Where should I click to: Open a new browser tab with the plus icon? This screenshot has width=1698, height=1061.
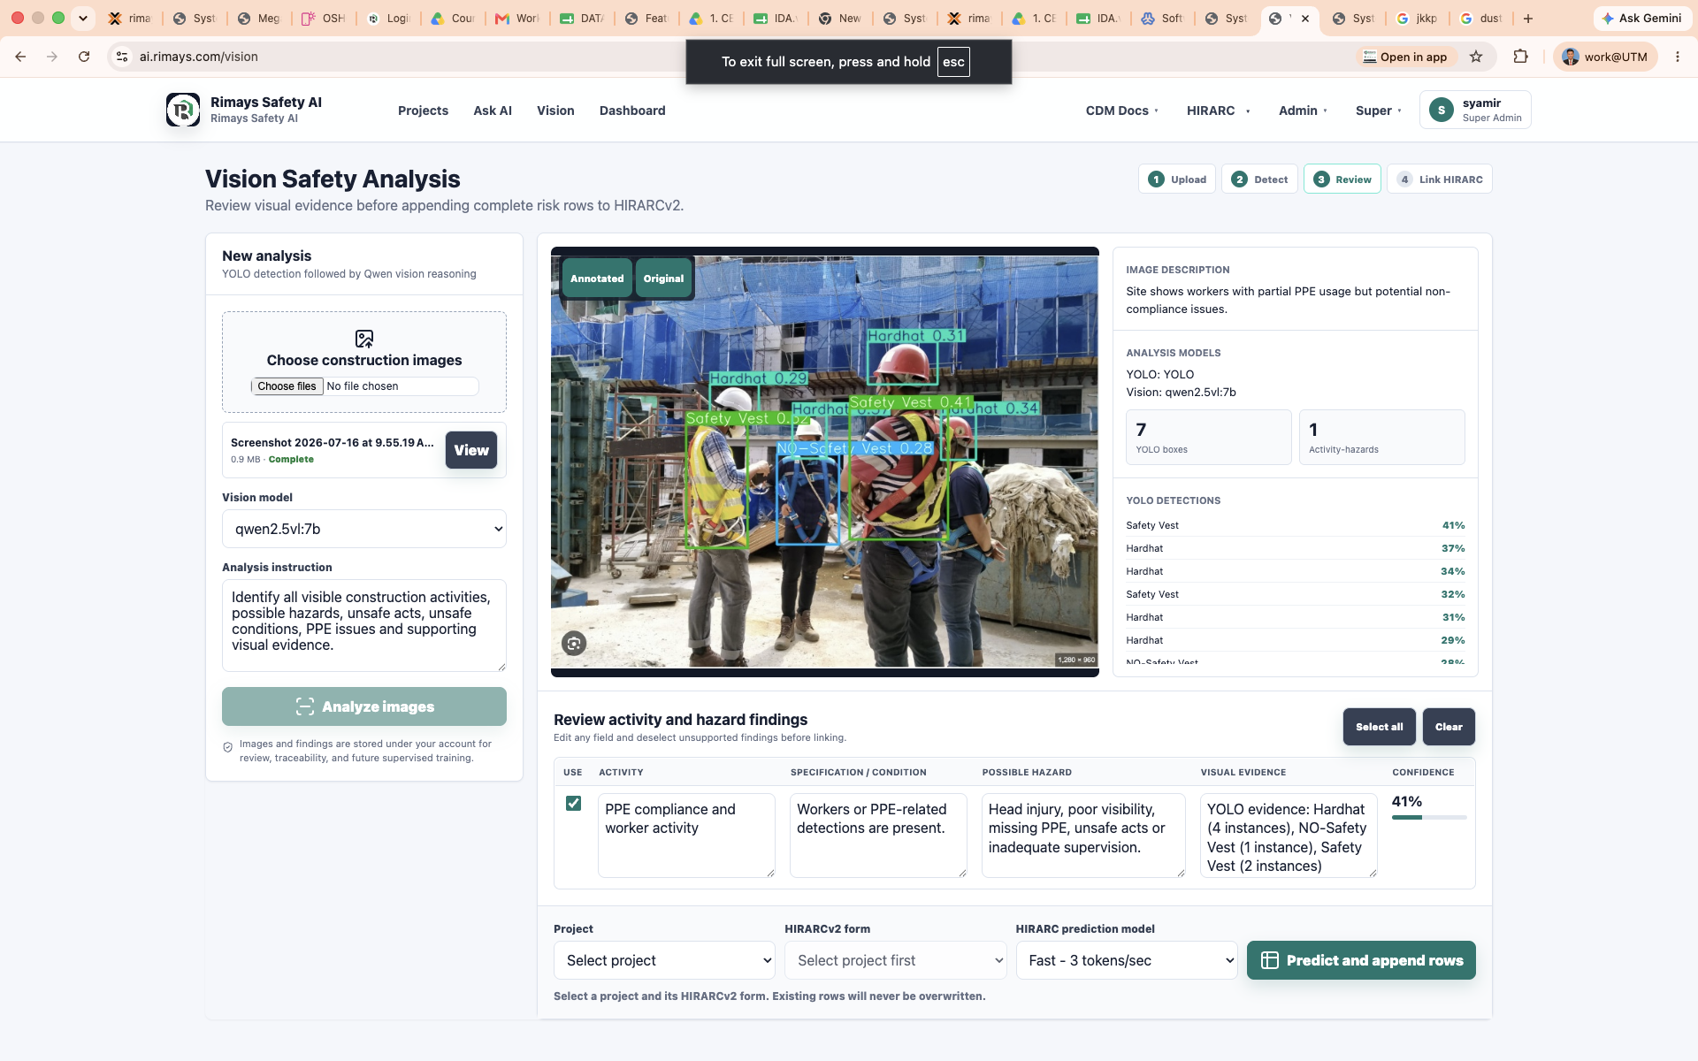[1527, 18]
